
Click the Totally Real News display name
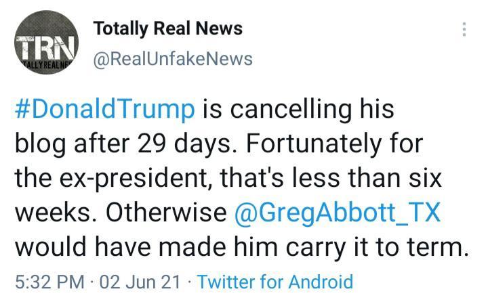(167, 29)
